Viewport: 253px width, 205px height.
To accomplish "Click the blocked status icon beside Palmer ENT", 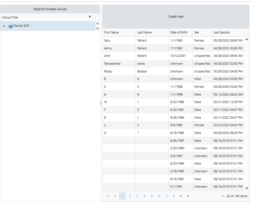I will coord(11,26).
